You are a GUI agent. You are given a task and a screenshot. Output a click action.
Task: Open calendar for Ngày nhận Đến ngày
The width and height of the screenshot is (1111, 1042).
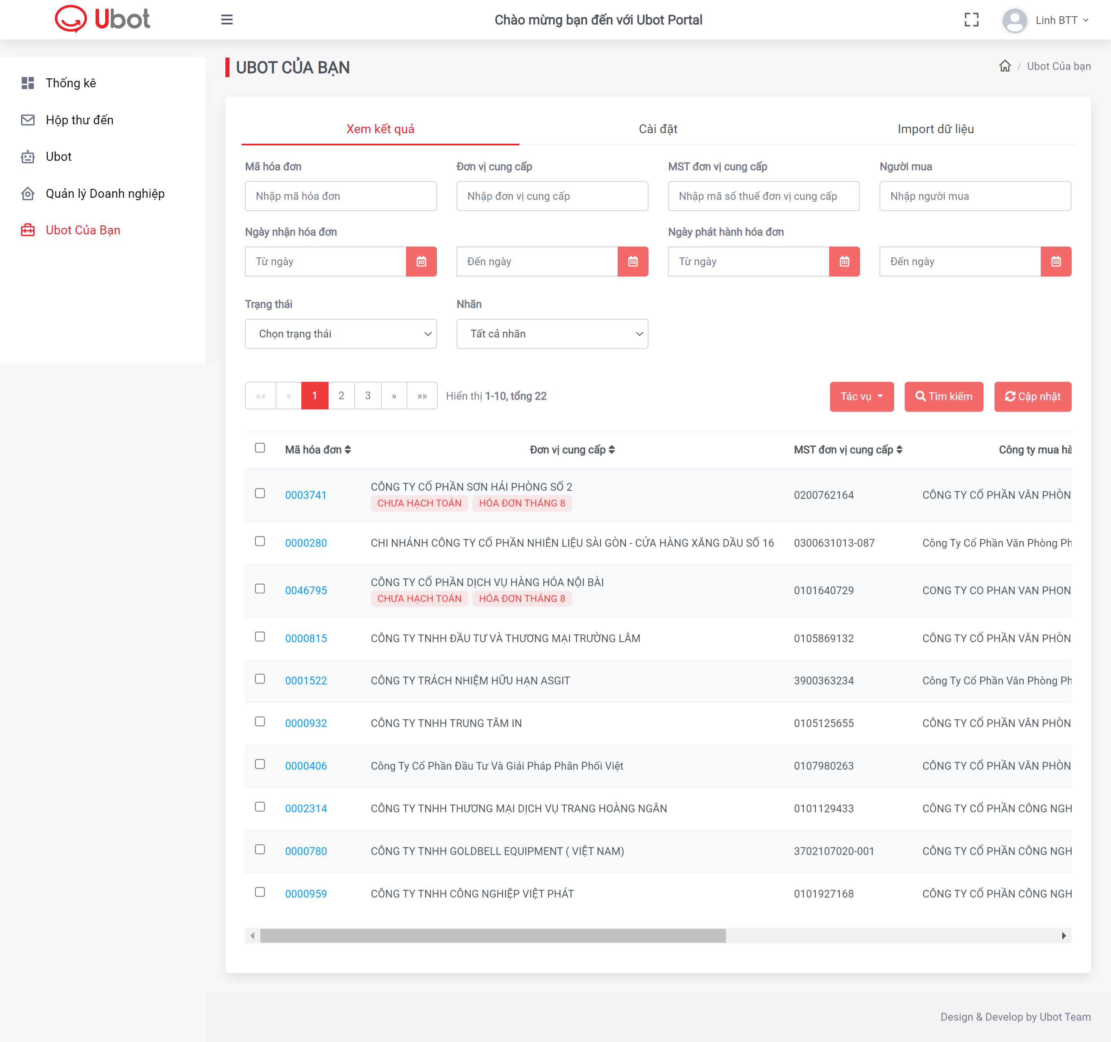pyautogui.click(x=633, y=262)
